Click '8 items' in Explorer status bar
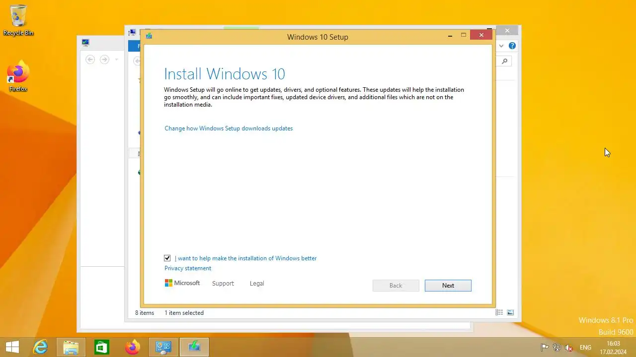The image size is (636, 357). [145, 313]
